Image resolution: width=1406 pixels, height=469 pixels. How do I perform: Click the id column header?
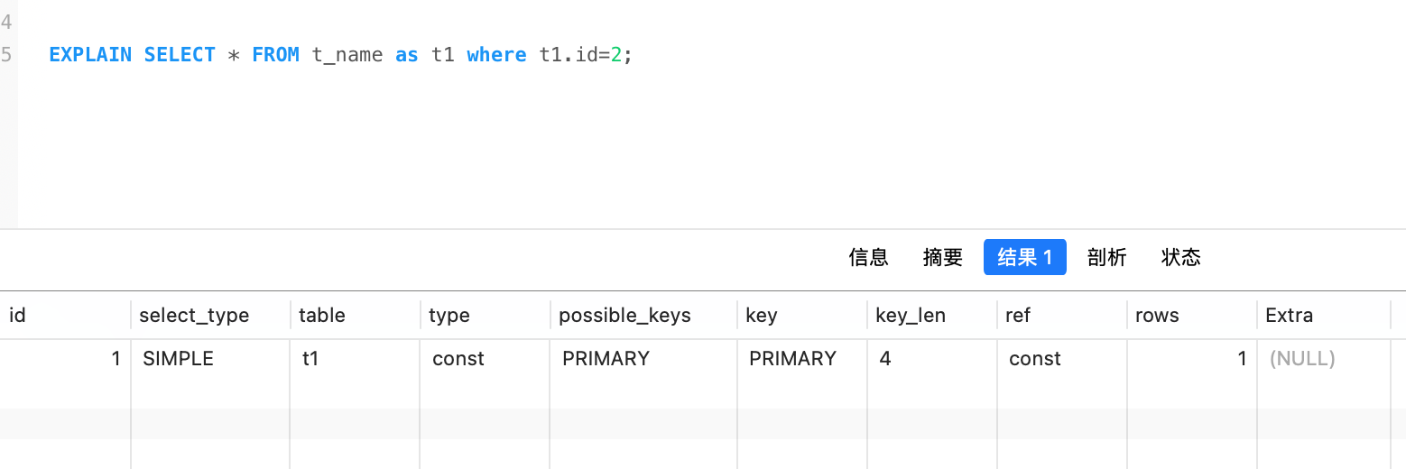point(17,316)
